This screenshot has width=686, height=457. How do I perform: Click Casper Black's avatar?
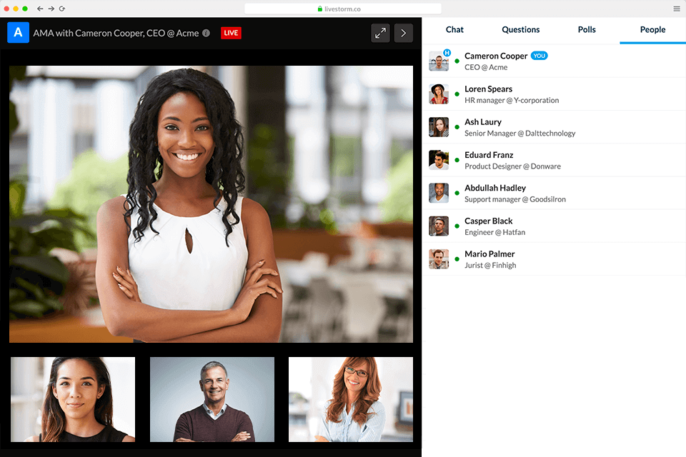[439, 226]
